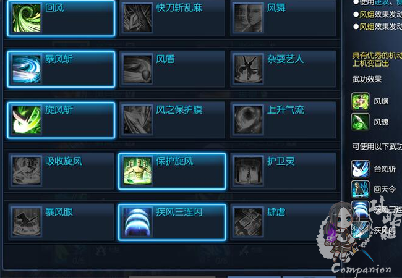Enable the 风舞 skill option
The height and width of the screenshot is (278, 402).
point(283,18)
